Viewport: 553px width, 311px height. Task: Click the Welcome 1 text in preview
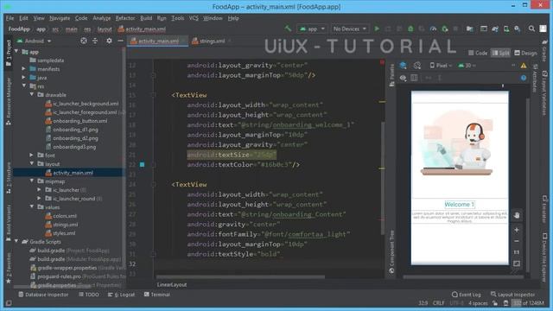(x=460, y=205)
